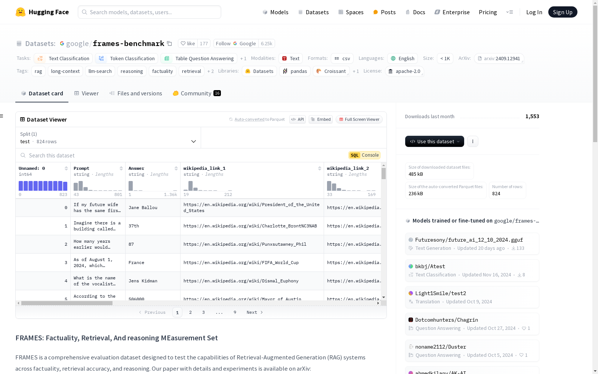This screenshot has width=598, height=374.
Task: Click the Google logo next to google
Action: coord(62,43)
